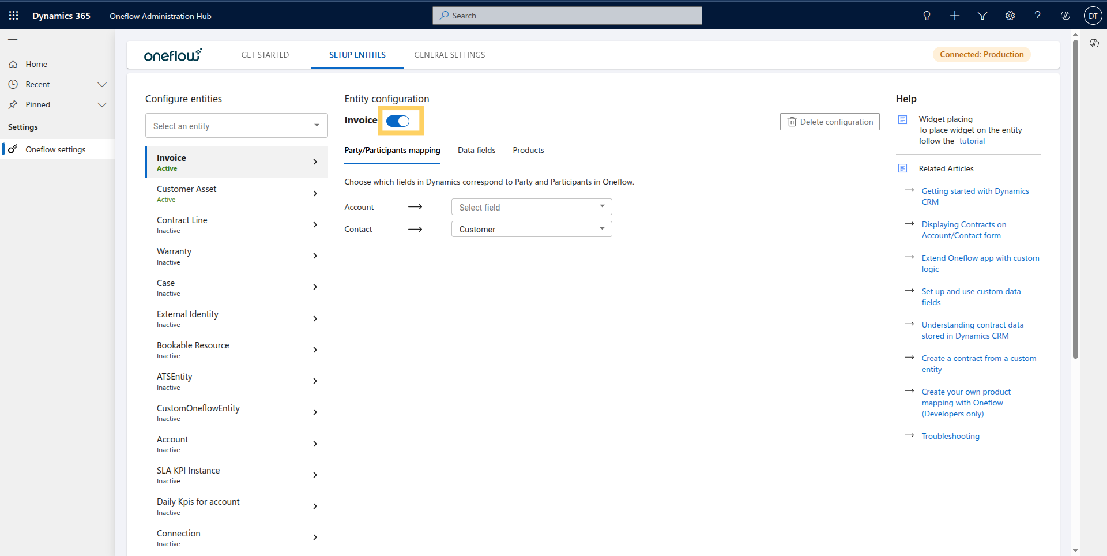Expand the Contract Line entity chevron
1107x556 pixels.
[315, 224]
